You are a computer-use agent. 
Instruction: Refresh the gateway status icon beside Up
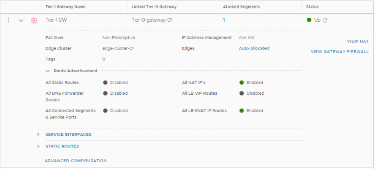(325, 20)
